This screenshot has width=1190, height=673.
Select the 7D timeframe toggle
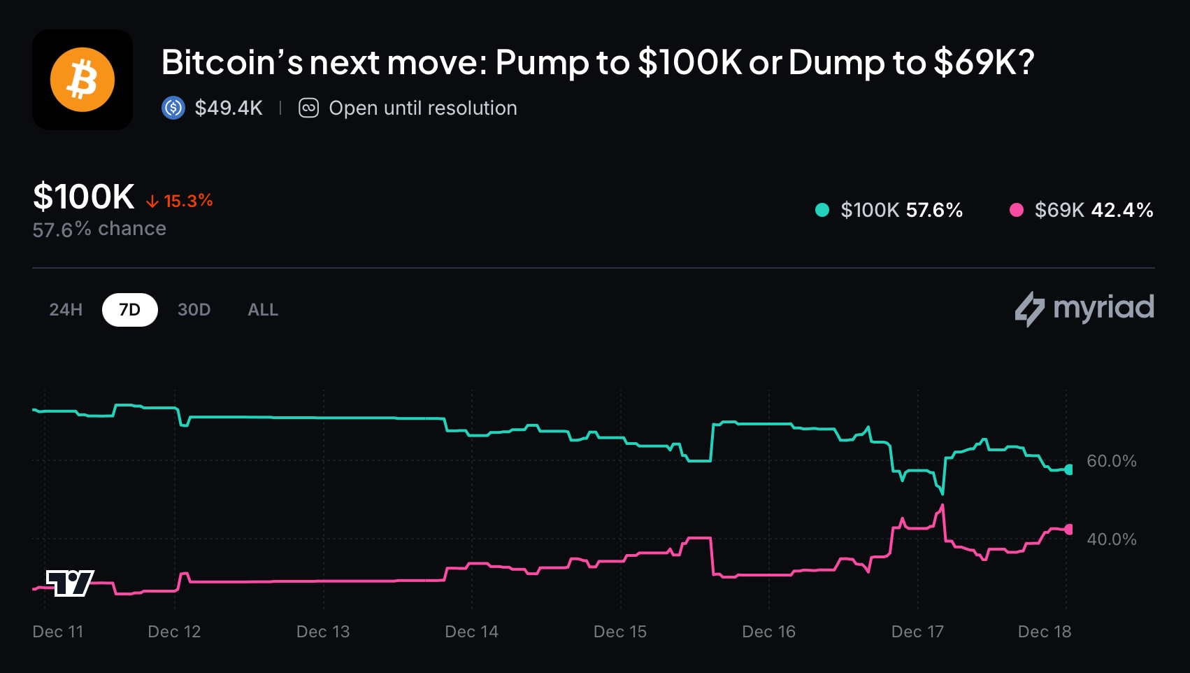[x=130, y=309]
